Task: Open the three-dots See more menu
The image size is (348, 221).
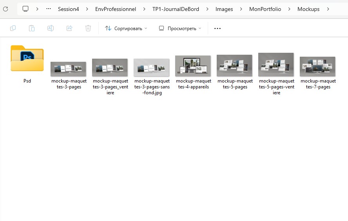Action: tap(217, 28)
